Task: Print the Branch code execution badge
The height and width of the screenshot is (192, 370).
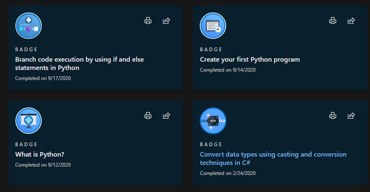Action: pos(148,21)
